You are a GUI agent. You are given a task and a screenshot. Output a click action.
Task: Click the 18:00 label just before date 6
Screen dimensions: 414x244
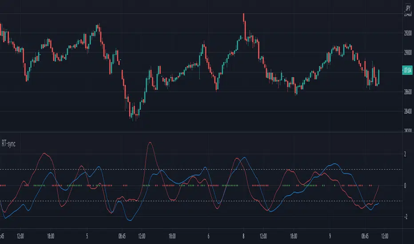click(172, 236)
